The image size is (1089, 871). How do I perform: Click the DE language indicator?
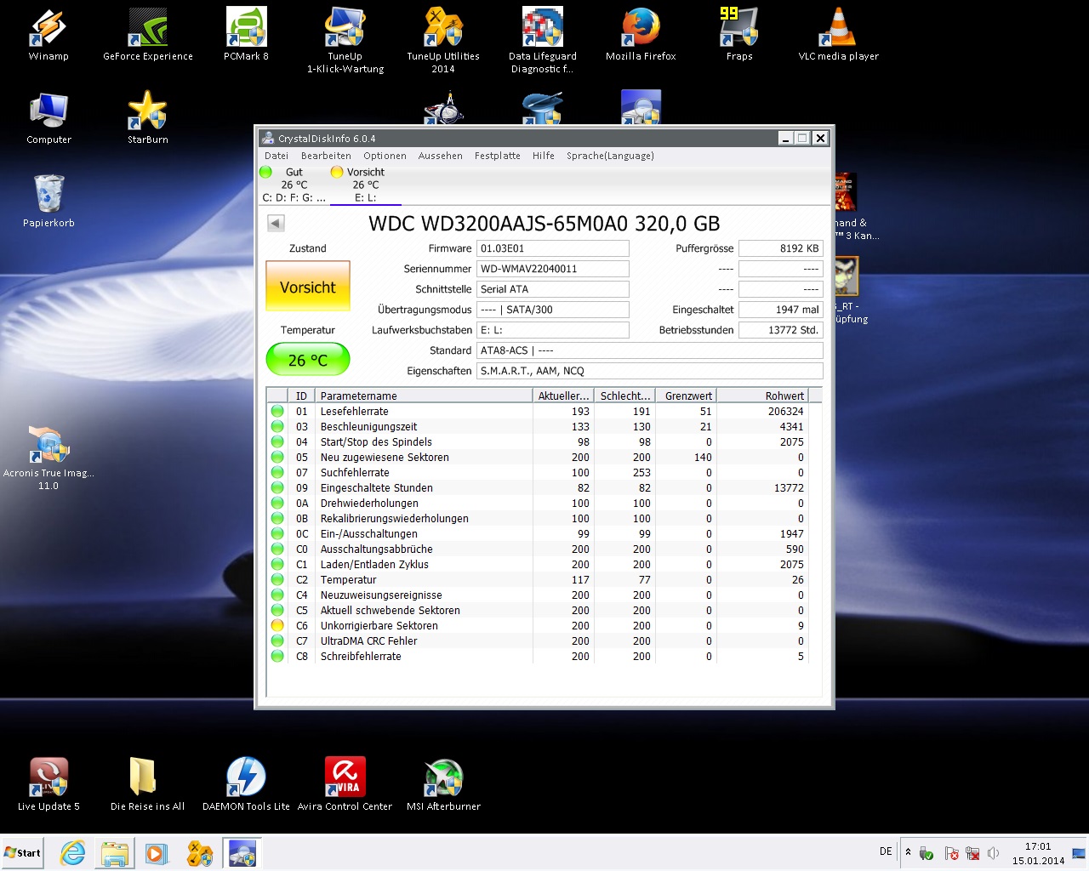[886, 851]
